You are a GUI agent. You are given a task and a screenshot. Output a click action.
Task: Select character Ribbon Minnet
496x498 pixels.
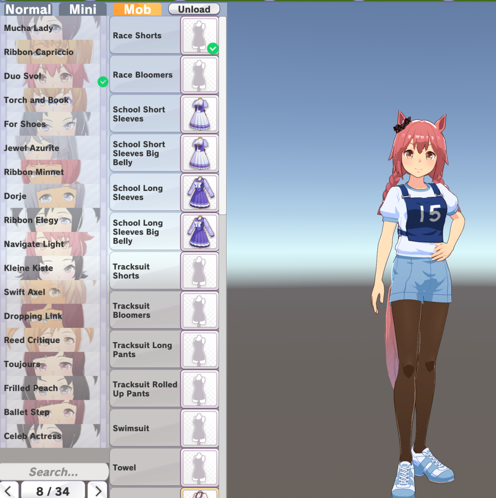[54, 172]
